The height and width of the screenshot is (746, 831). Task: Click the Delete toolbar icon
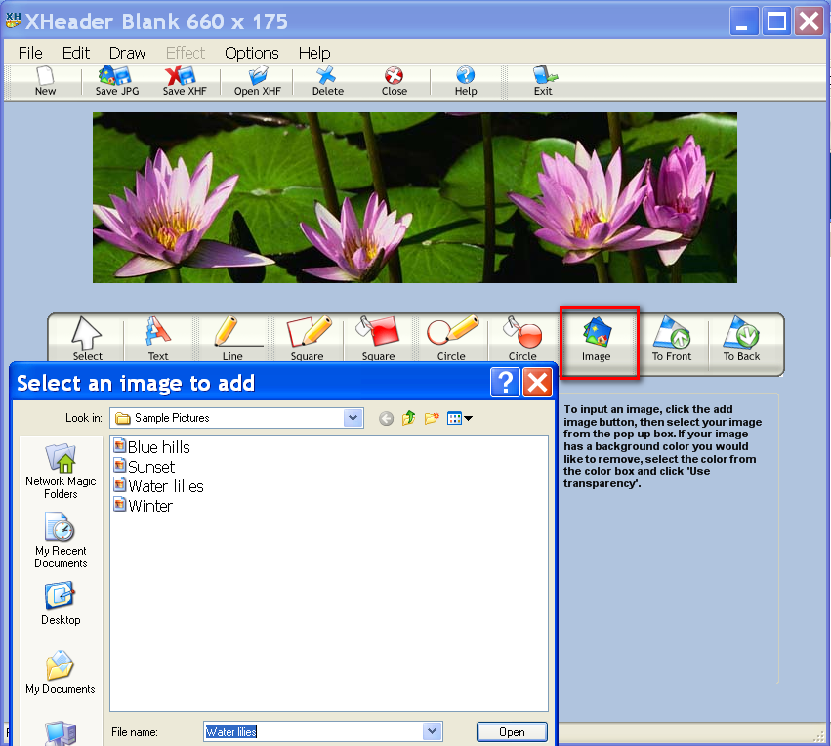coord(326,78)
